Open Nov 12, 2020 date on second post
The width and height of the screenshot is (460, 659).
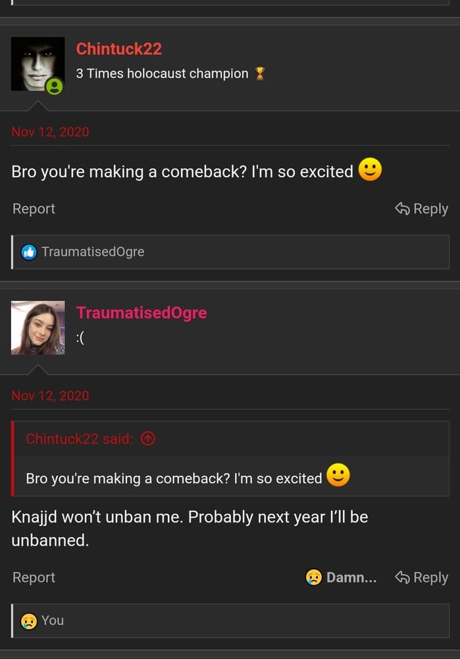[x=50, y=395]
